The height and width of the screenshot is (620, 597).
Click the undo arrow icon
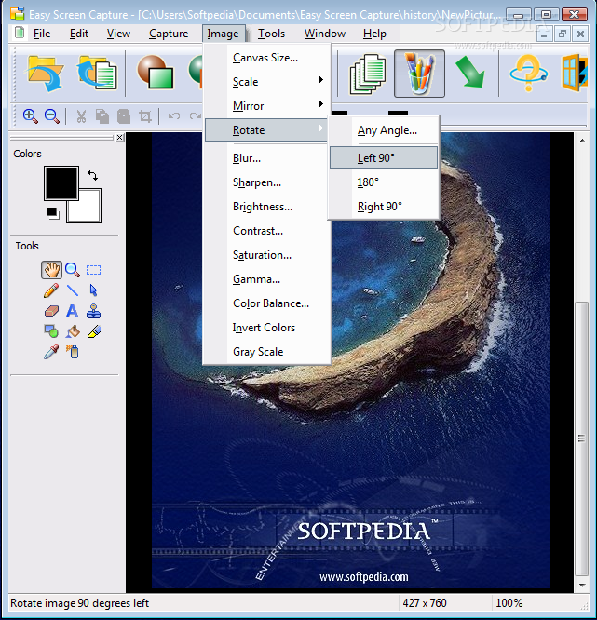173,116
